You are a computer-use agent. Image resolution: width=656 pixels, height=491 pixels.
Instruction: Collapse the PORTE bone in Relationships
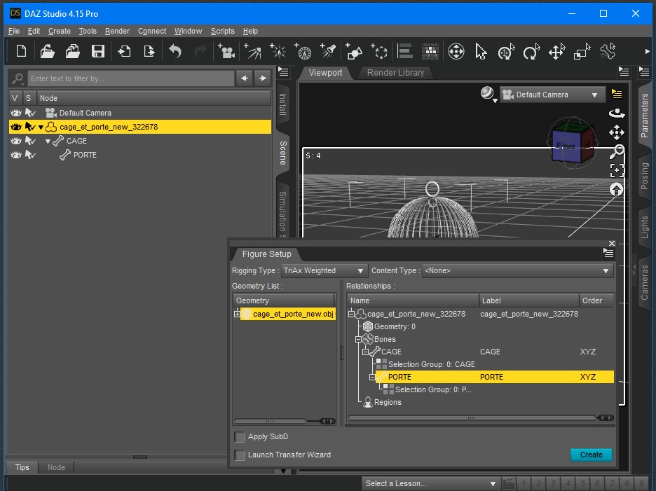(x=372, y=378)
